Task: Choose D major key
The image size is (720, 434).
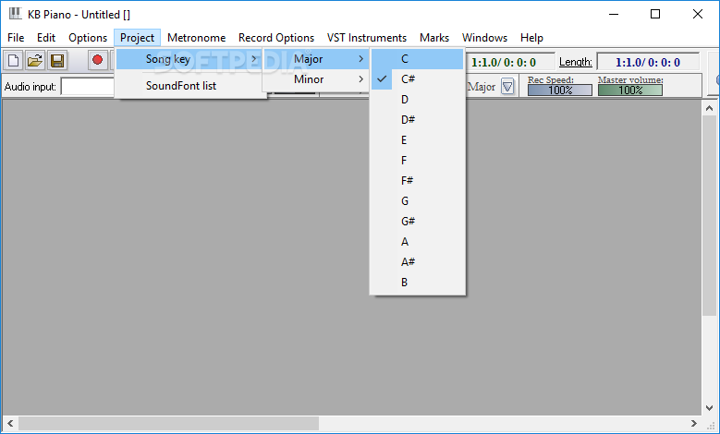Action: tap(418, 100)
